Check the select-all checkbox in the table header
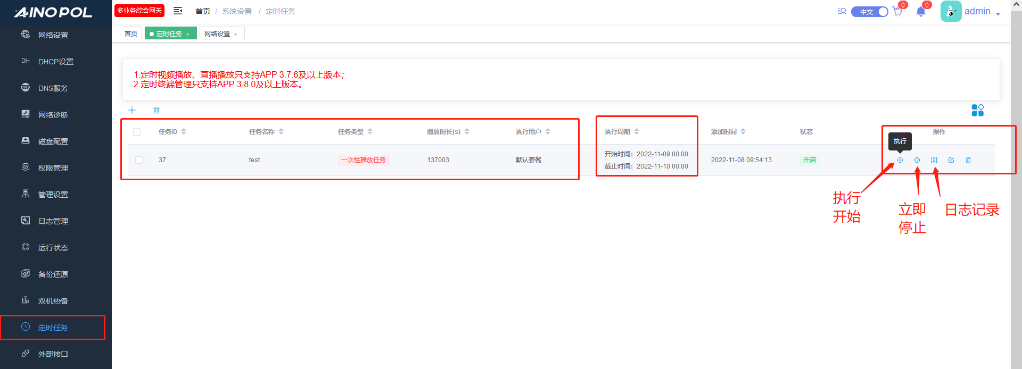Image resolution: width=1022 pixels, height=369 pixels. click(x=137, y=132)
